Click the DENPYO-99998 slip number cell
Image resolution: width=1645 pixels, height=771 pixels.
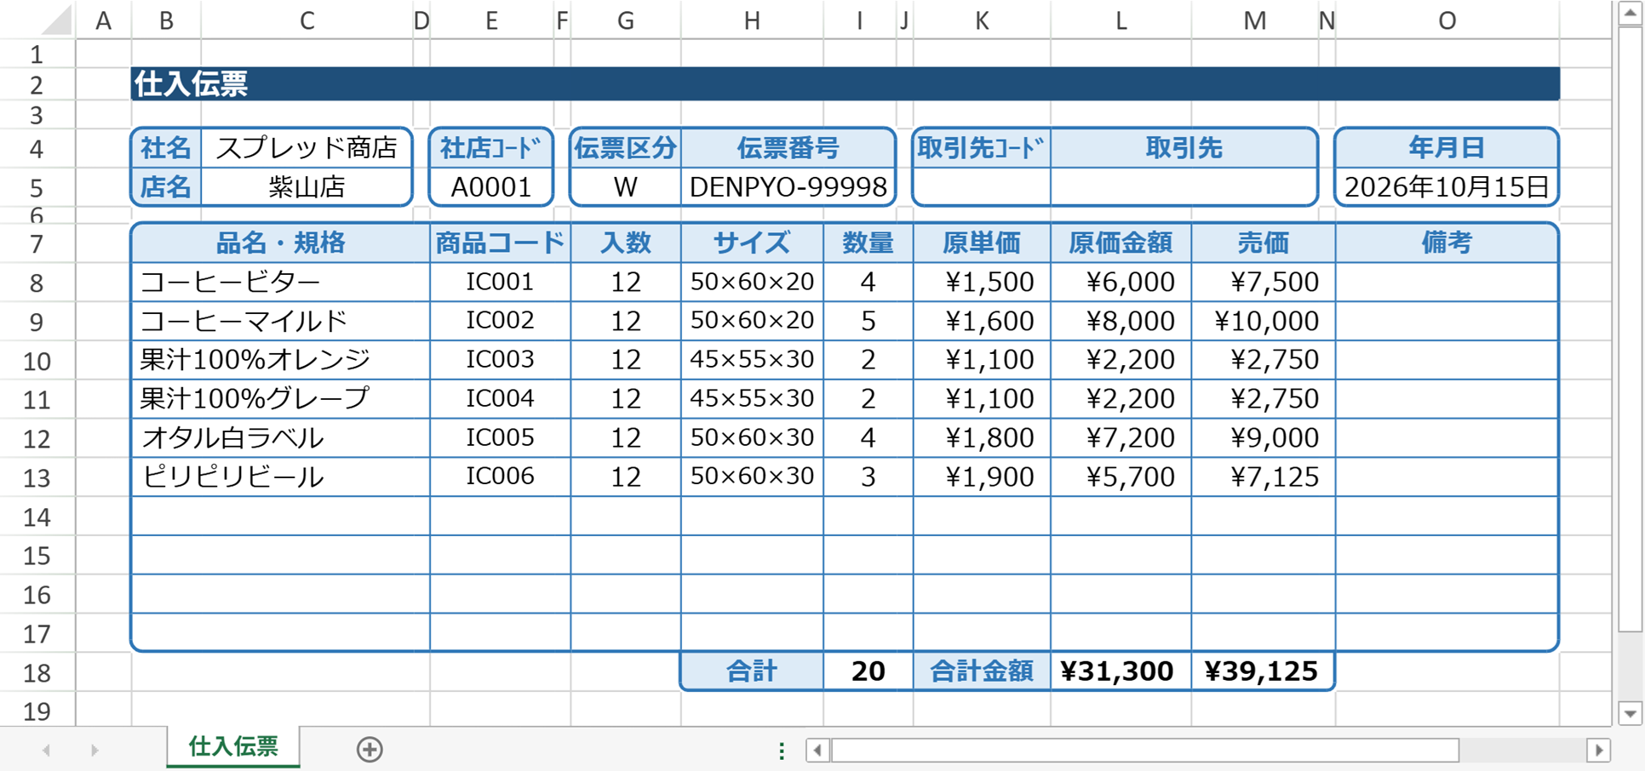point(788,186)
